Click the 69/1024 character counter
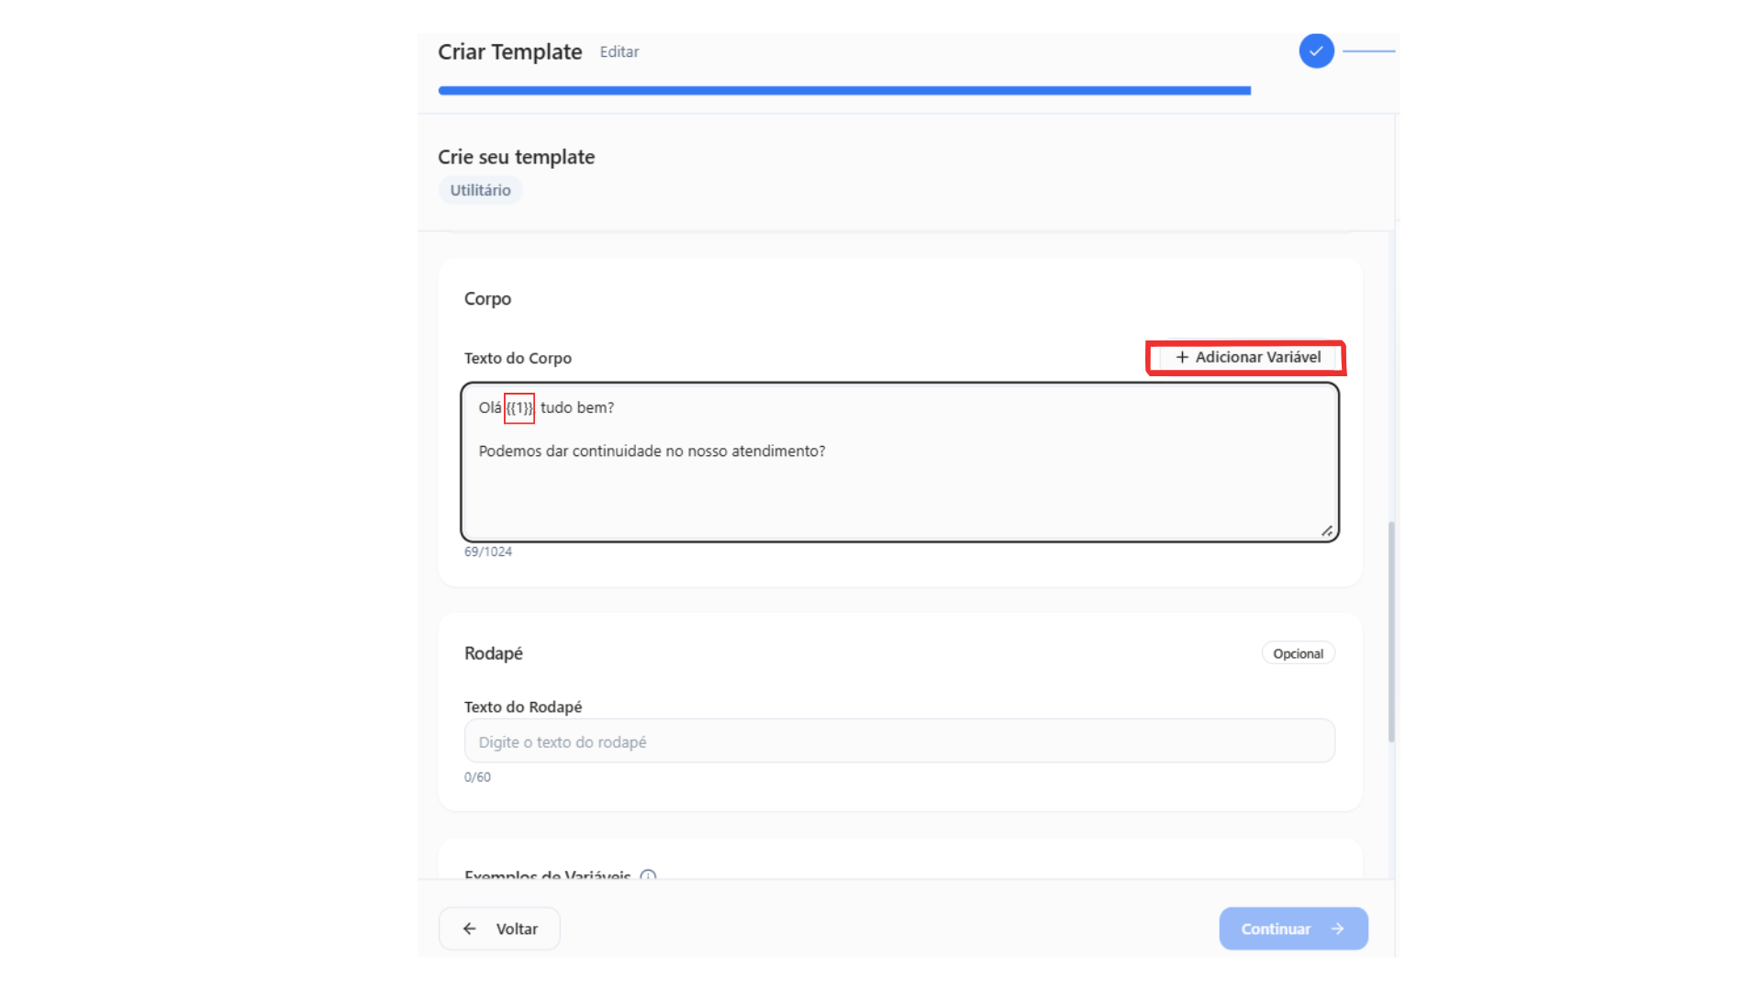The image size is (1762, 991). (x=488, y=551)
